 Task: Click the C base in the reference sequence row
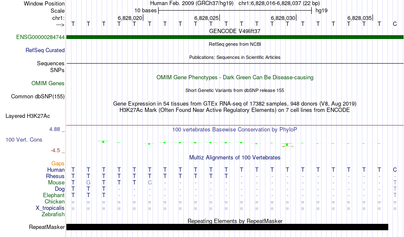pyautogui.click(x=395, y=24)
